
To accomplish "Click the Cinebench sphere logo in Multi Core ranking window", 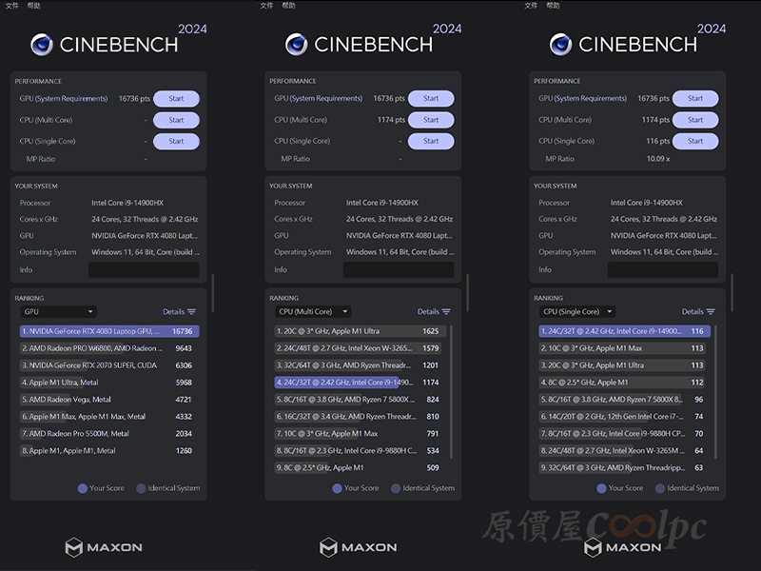I will pos(296,45).
